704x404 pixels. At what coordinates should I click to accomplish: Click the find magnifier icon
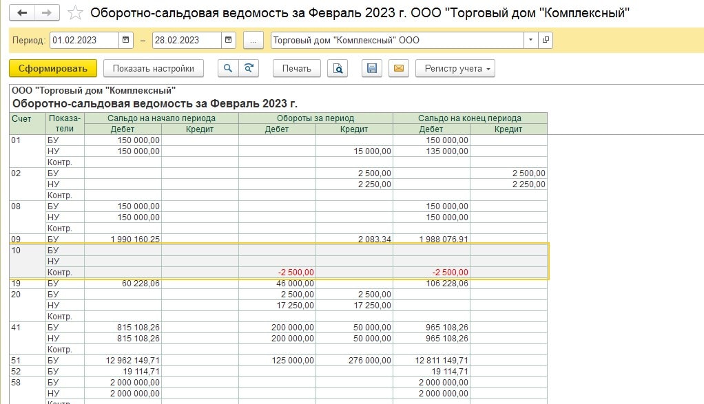click(x=227, y=68)
